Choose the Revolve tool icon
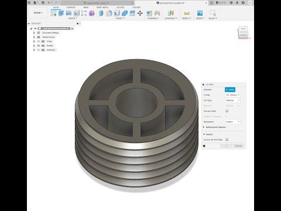Screen dimensions: 281x211 tap(68, 13)
